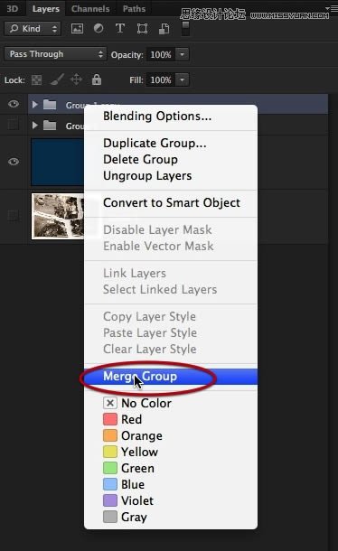Viewport: 338px width, 551px height.
Task: Switch to the Channels tab
Action: click(x=90, y=8)
